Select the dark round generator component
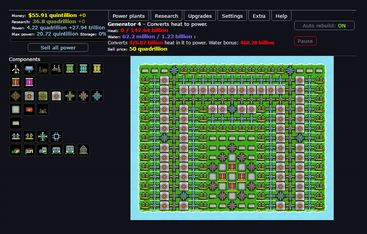Image resolution: width=367 pixels, height=234 pixels. [x=16, y=96]
